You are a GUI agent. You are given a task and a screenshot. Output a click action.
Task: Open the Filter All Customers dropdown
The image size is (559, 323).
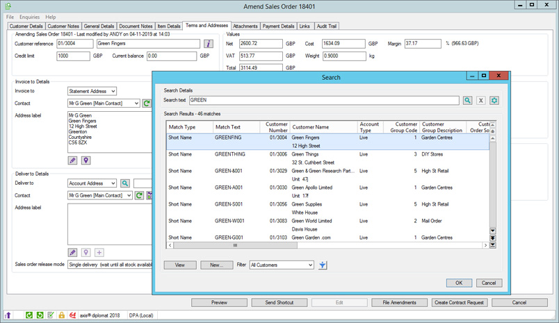point(309,265)
